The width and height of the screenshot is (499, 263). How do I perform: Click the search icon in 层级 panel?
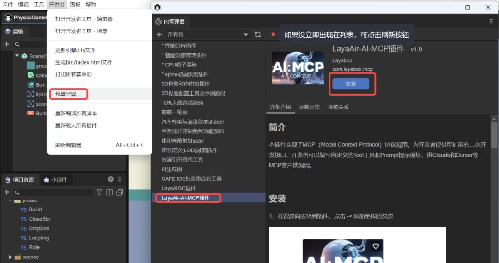point(17,44)
